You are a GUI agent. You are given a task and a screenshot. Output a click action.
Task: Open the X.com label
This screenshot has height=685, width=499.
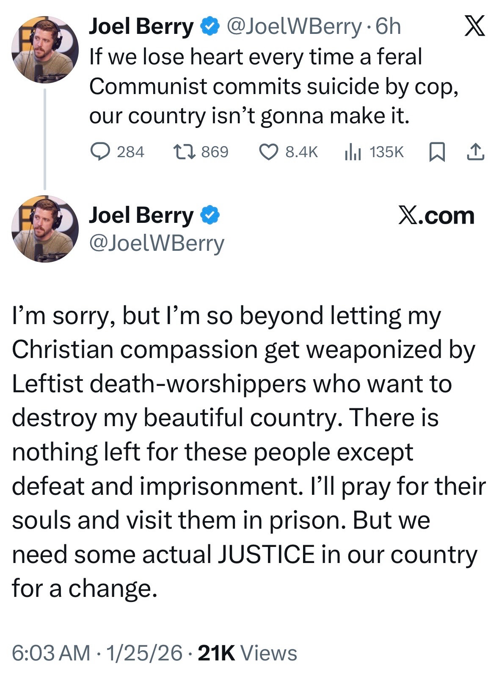click(x=436, y=216)
